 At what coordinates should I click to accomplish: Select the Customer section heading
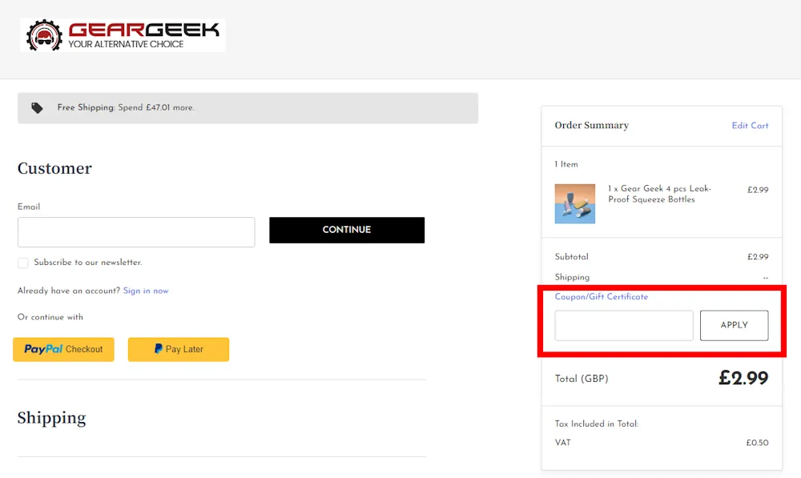54,168
